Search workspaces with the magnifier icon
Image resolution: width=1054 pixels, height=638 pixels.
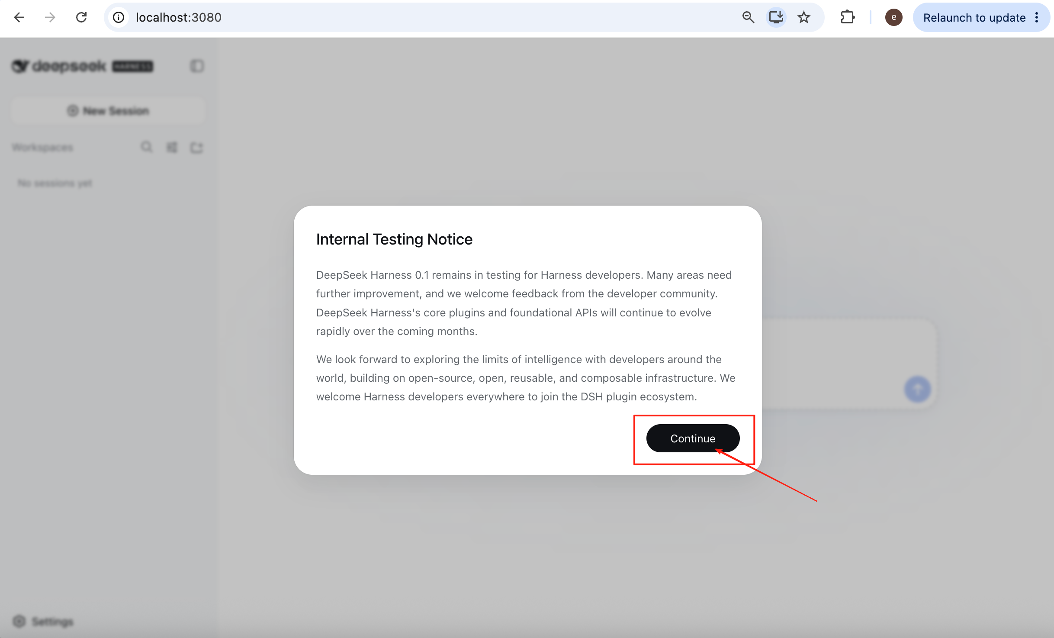pyautogui.click(x=147, y=147)
